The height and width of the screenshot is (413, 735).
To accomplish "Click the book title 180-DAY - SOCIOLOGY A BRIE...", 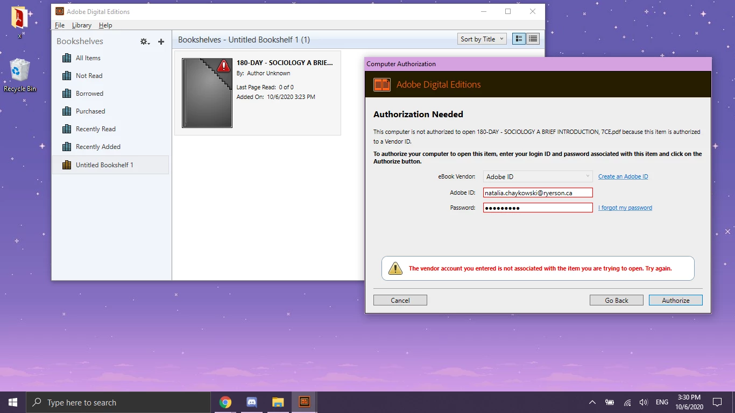I will pyautogui.click(x=285, y=63).
